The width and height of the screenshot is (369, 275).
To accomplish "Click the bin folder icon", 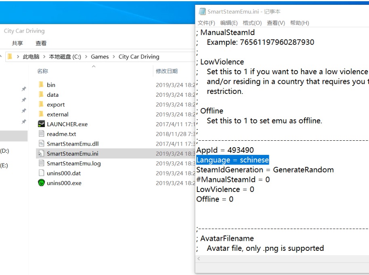I will [41, 85].
